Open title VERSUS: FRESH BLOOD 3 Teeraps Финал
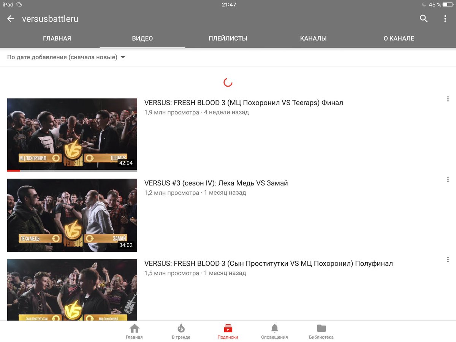This screenshot has height=342, width=456. pyautogui.click(x=244, y=103)
